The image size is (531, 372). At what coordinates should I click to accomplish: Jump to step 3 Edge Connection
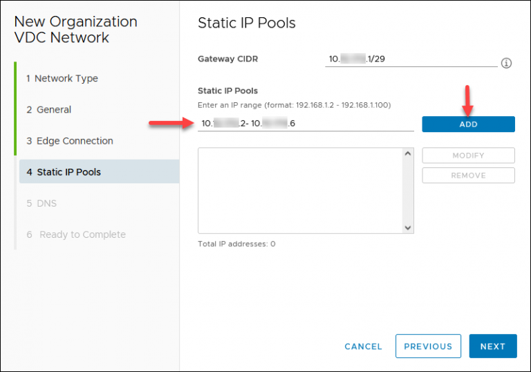pyautogui.click(x=73, y=141)
